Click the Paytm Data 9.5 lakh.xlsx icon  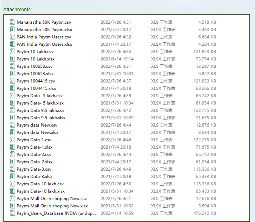12,118
